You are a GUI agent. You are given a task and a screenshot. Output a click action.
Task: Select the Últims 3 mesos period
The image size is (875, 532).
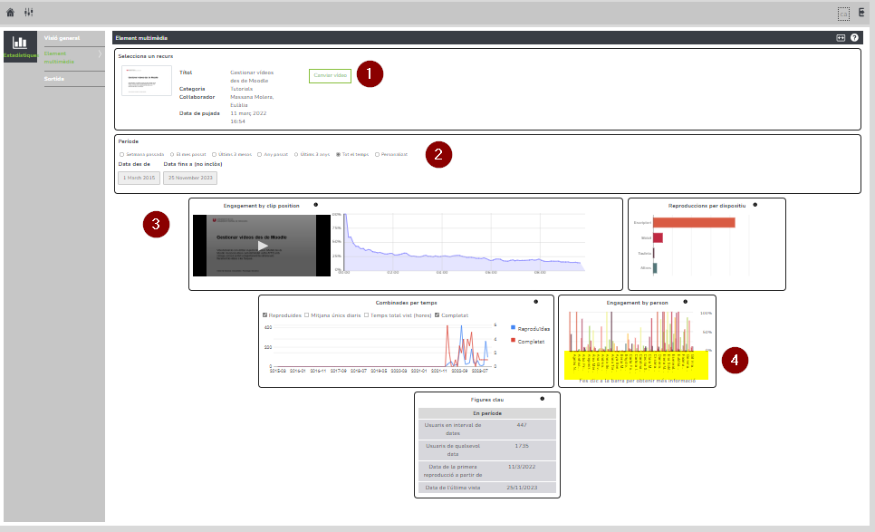click(215, 155)
